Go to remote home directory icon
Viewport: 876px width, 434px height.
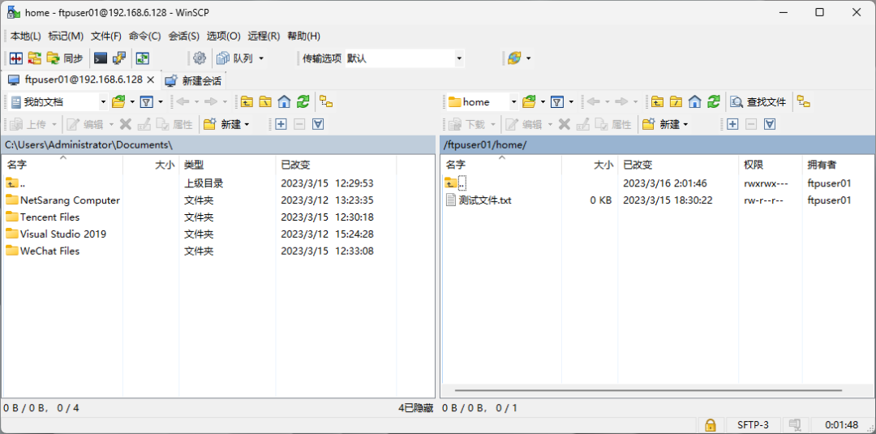pyautogui.click(x=695, y=101)
